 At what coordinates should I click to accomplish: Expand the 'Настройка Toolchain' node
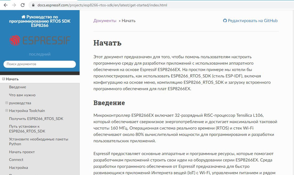pyautogui.click(x=7, y=110)
